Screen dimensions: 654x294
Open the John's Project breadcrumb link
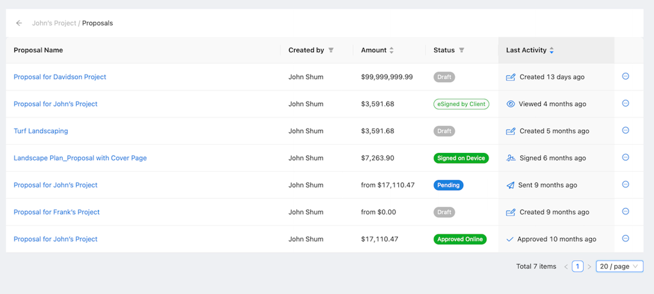[x=54, y=23]
